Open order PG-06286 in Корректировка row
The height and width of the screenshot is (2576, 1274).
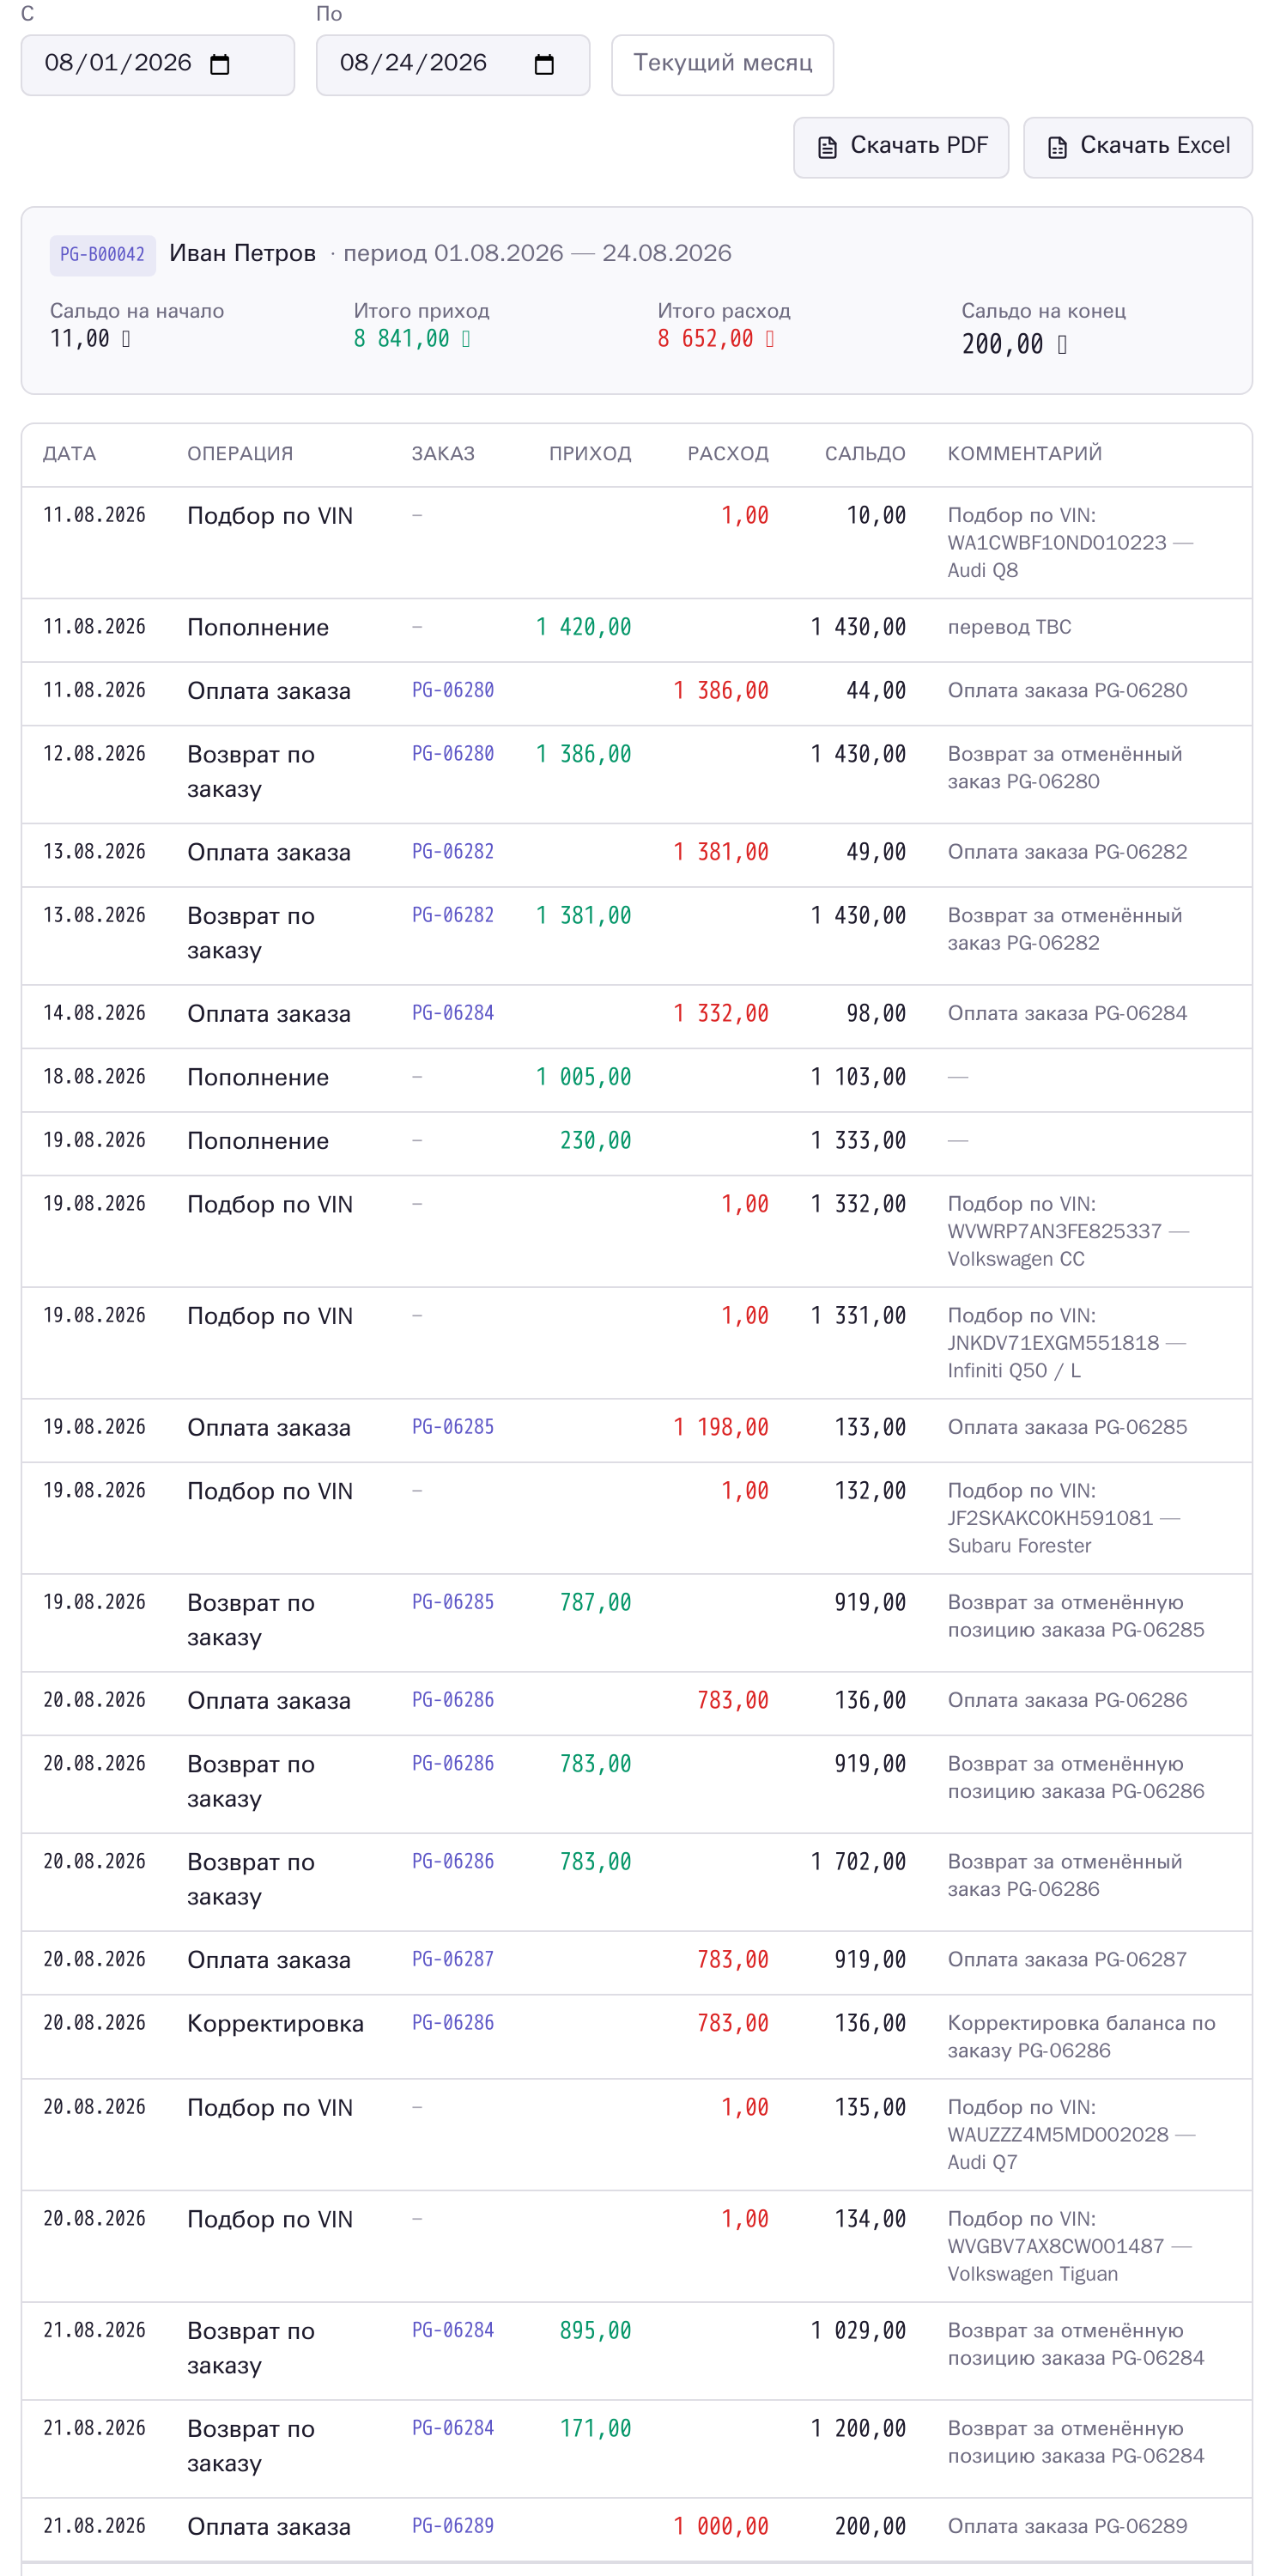click(453, 2023)
